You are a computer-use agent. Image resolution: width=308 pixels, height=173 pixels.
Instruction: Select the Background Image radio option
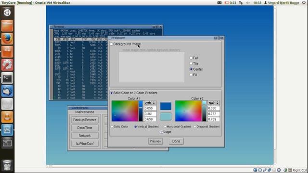tap(112, 44)
